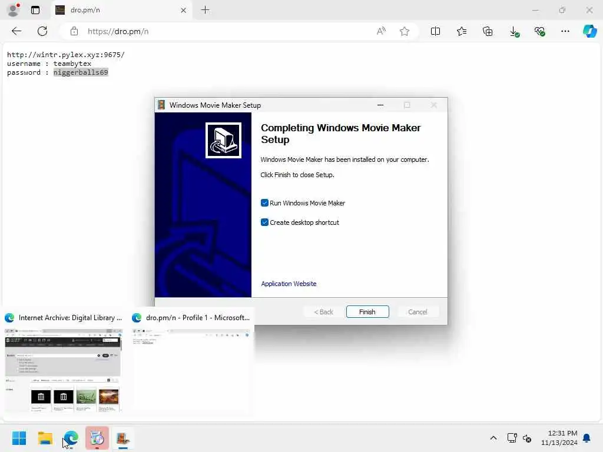Click the http://wintr.pylex.xyz:9675/ text

(66, 55)
